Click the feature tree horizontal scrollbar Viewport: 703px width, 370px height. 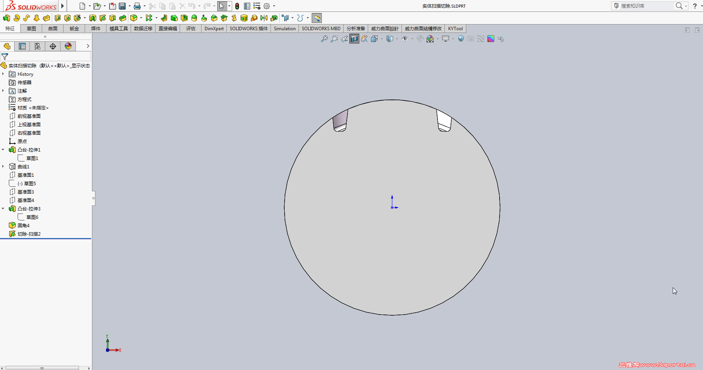pyautogui.click(x=42, y=368)
